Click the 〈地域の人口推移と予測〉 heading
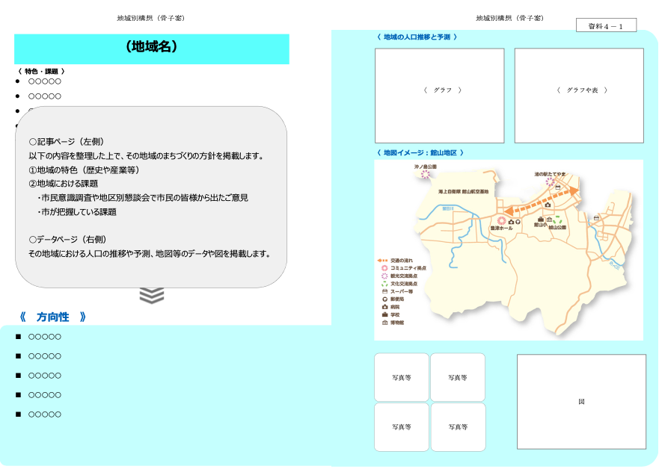 coord(417,37)
